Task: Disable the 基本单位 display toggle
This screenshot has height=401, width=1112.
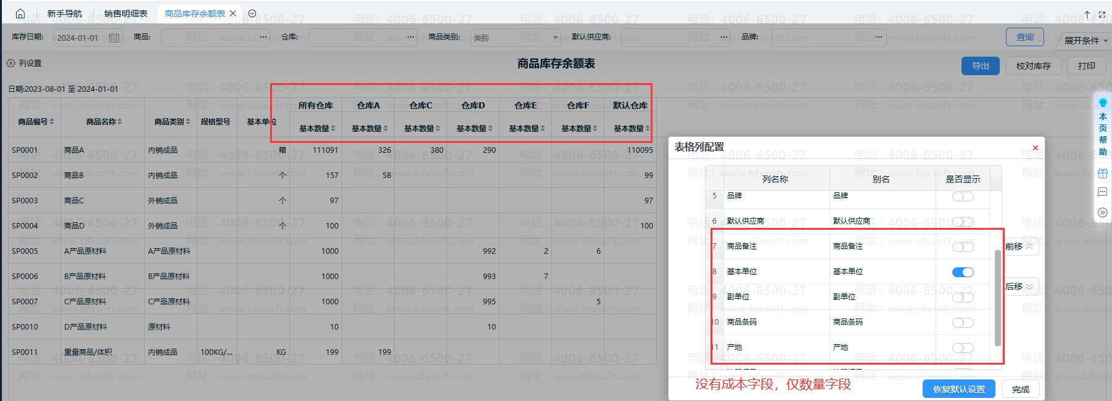Action: pyautogui.click(x=962, y=272)
